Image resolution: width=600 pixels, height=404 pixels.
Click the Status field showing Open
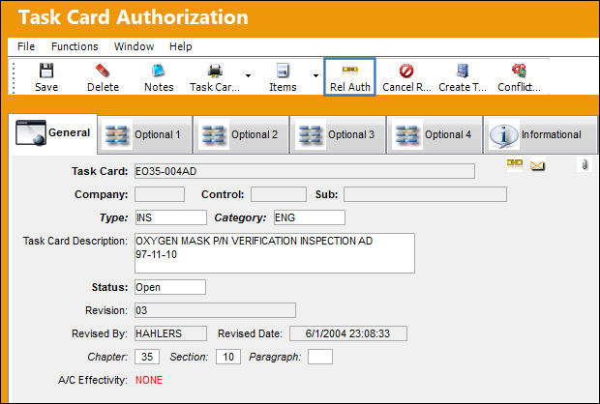[x=170, y=287]
